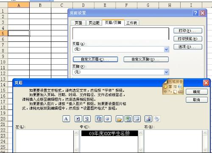Screen dimensions: 212x153
Task: Insert sheet tab name icon in header toolbar
Action: click(137, 119)
